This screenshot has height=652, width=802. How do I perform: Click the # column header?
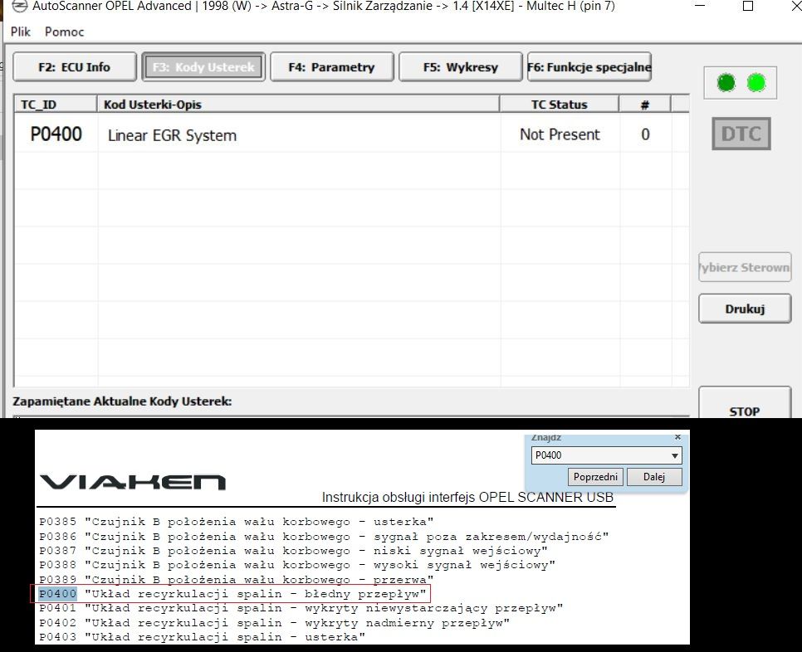pyautogui.click(x=645, y=105)
